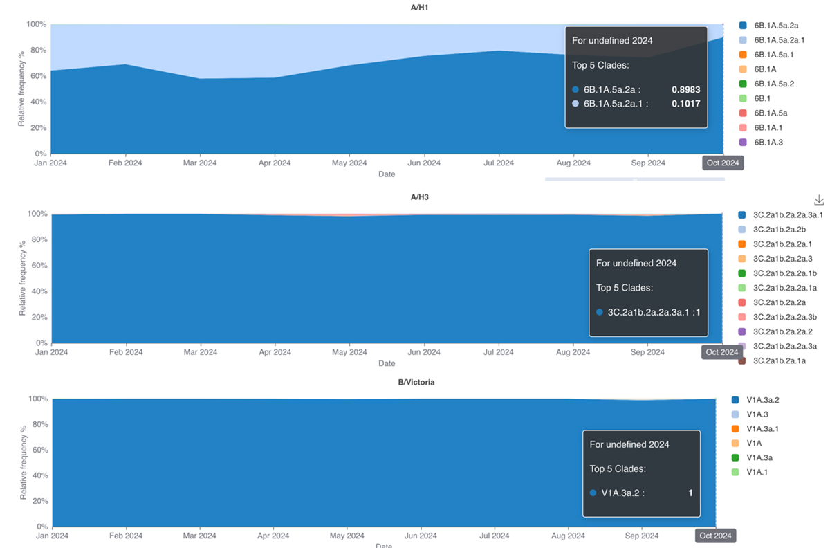Toggle the 6B.1A.5a.2 legend entry

tap(773, 84)
